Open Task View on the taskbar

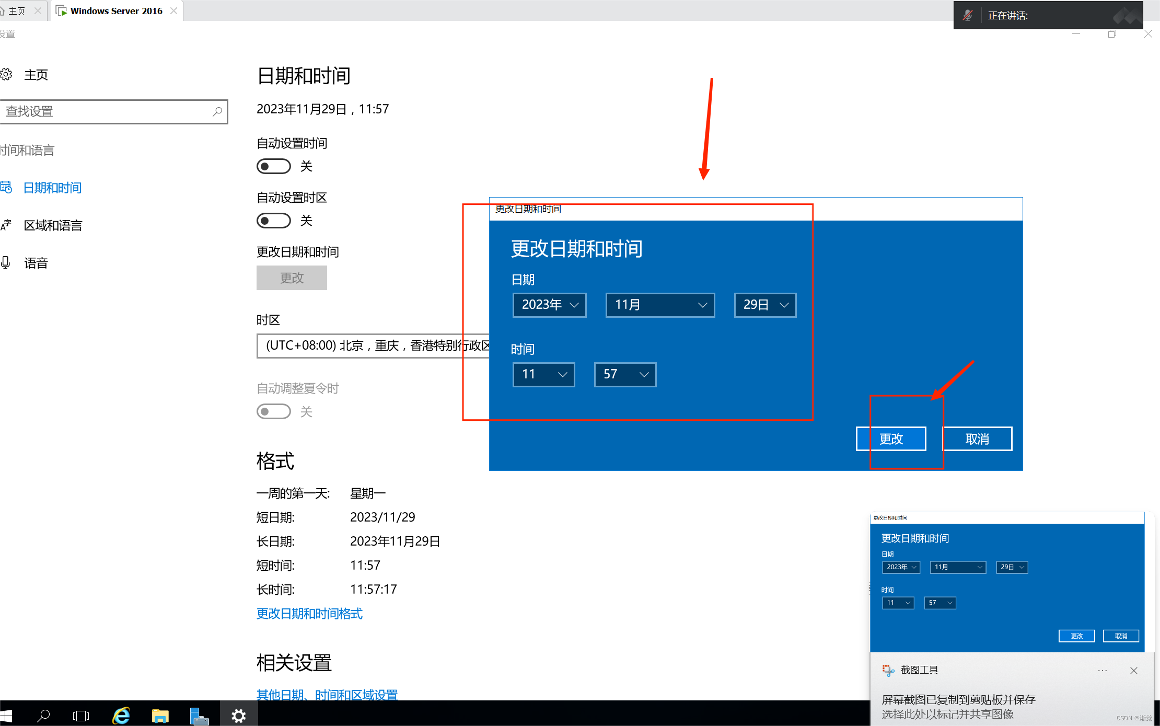coord(81,715)
